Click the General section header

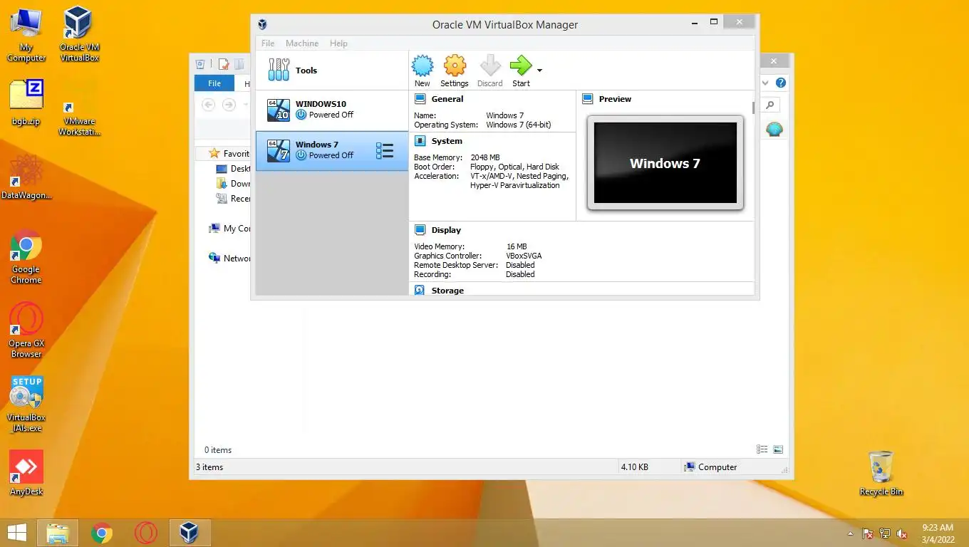click(447, 99)
